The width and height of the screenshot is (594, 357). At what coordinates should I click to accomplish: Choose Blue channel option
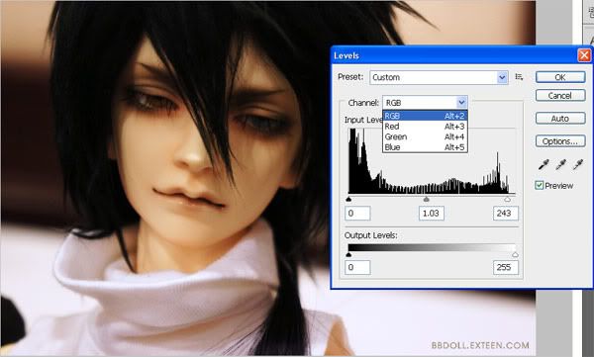click(x=425, y=147)
